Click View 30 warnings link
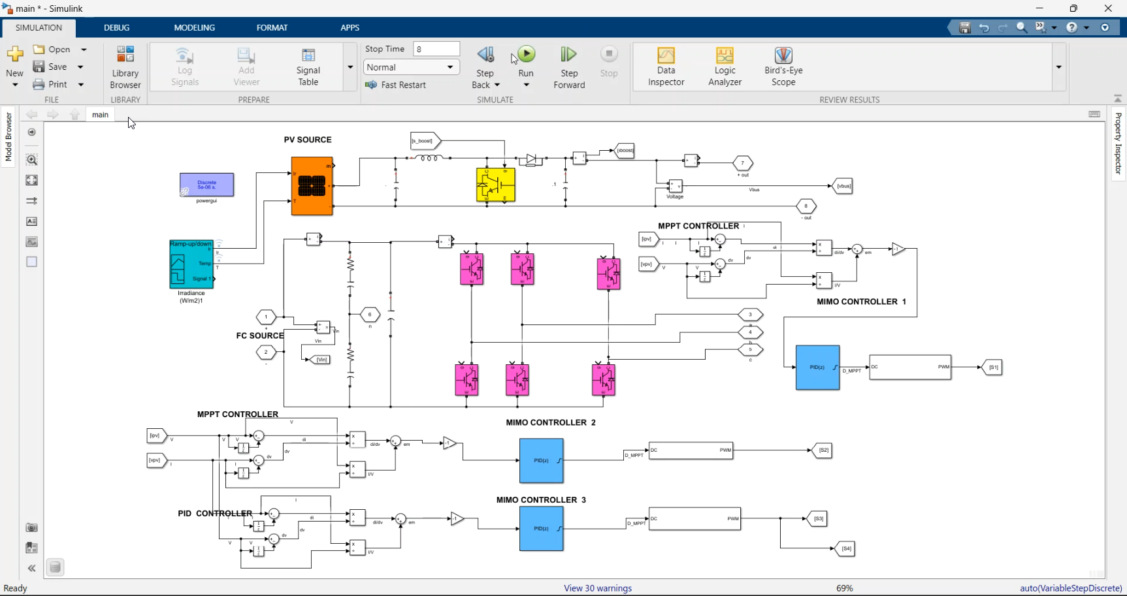1127x596 pixels. click(x=598, y=588)
